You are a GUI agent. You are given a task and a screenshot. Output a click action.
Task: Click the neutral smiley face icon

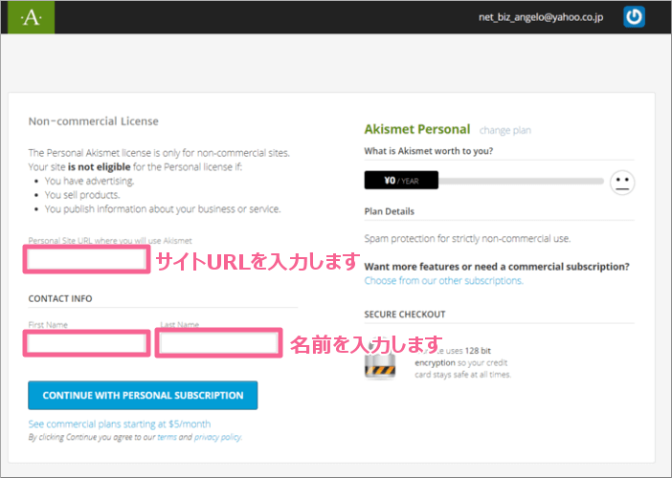(622, 183)
